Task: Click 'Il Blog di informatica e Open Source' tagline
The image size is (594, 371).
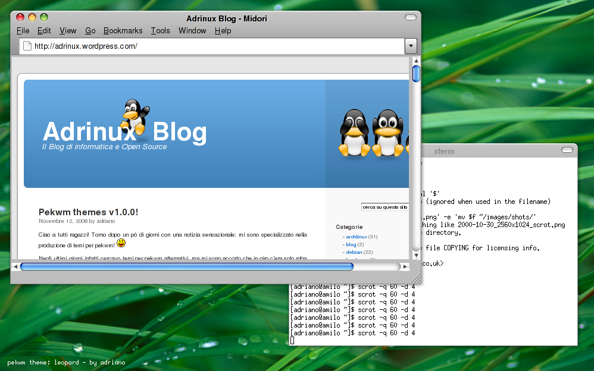Action: 104,147
